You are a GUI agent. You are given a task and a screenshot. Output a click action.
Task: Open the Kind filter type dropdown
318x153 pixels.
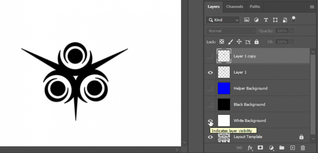coord(223,20)
